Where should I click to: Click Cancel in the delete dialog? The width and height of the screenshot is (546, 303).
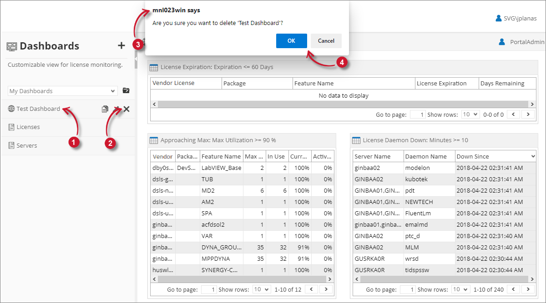click(326, 41)
